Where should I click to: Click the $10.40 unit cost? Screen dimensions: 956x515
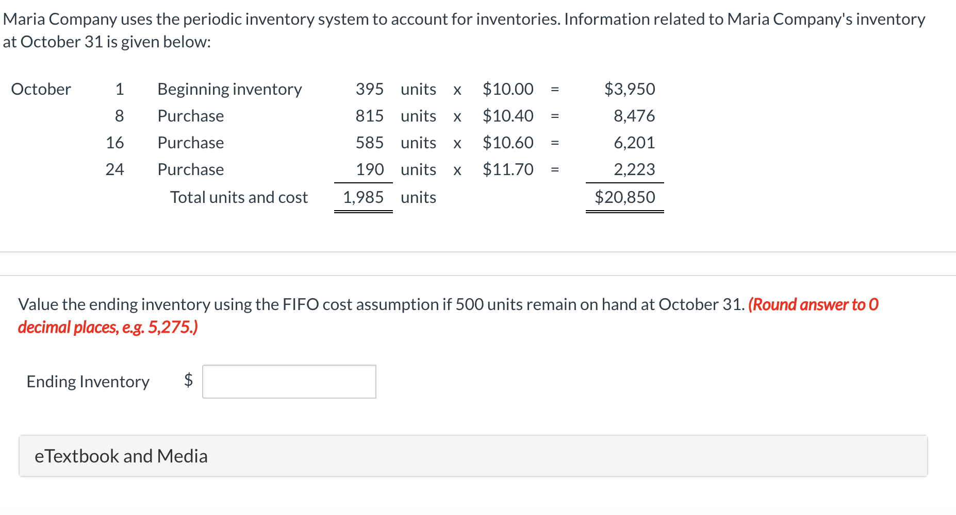pyautogui.click(x=508, y=116)
